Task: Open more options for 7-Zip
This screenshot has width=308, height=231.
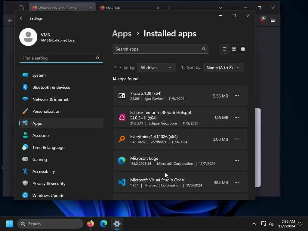Action: [237, 96]
